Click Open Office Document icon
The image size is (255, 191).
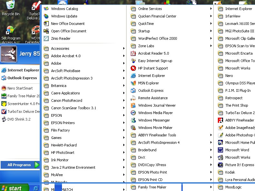[x=46, y=31]
